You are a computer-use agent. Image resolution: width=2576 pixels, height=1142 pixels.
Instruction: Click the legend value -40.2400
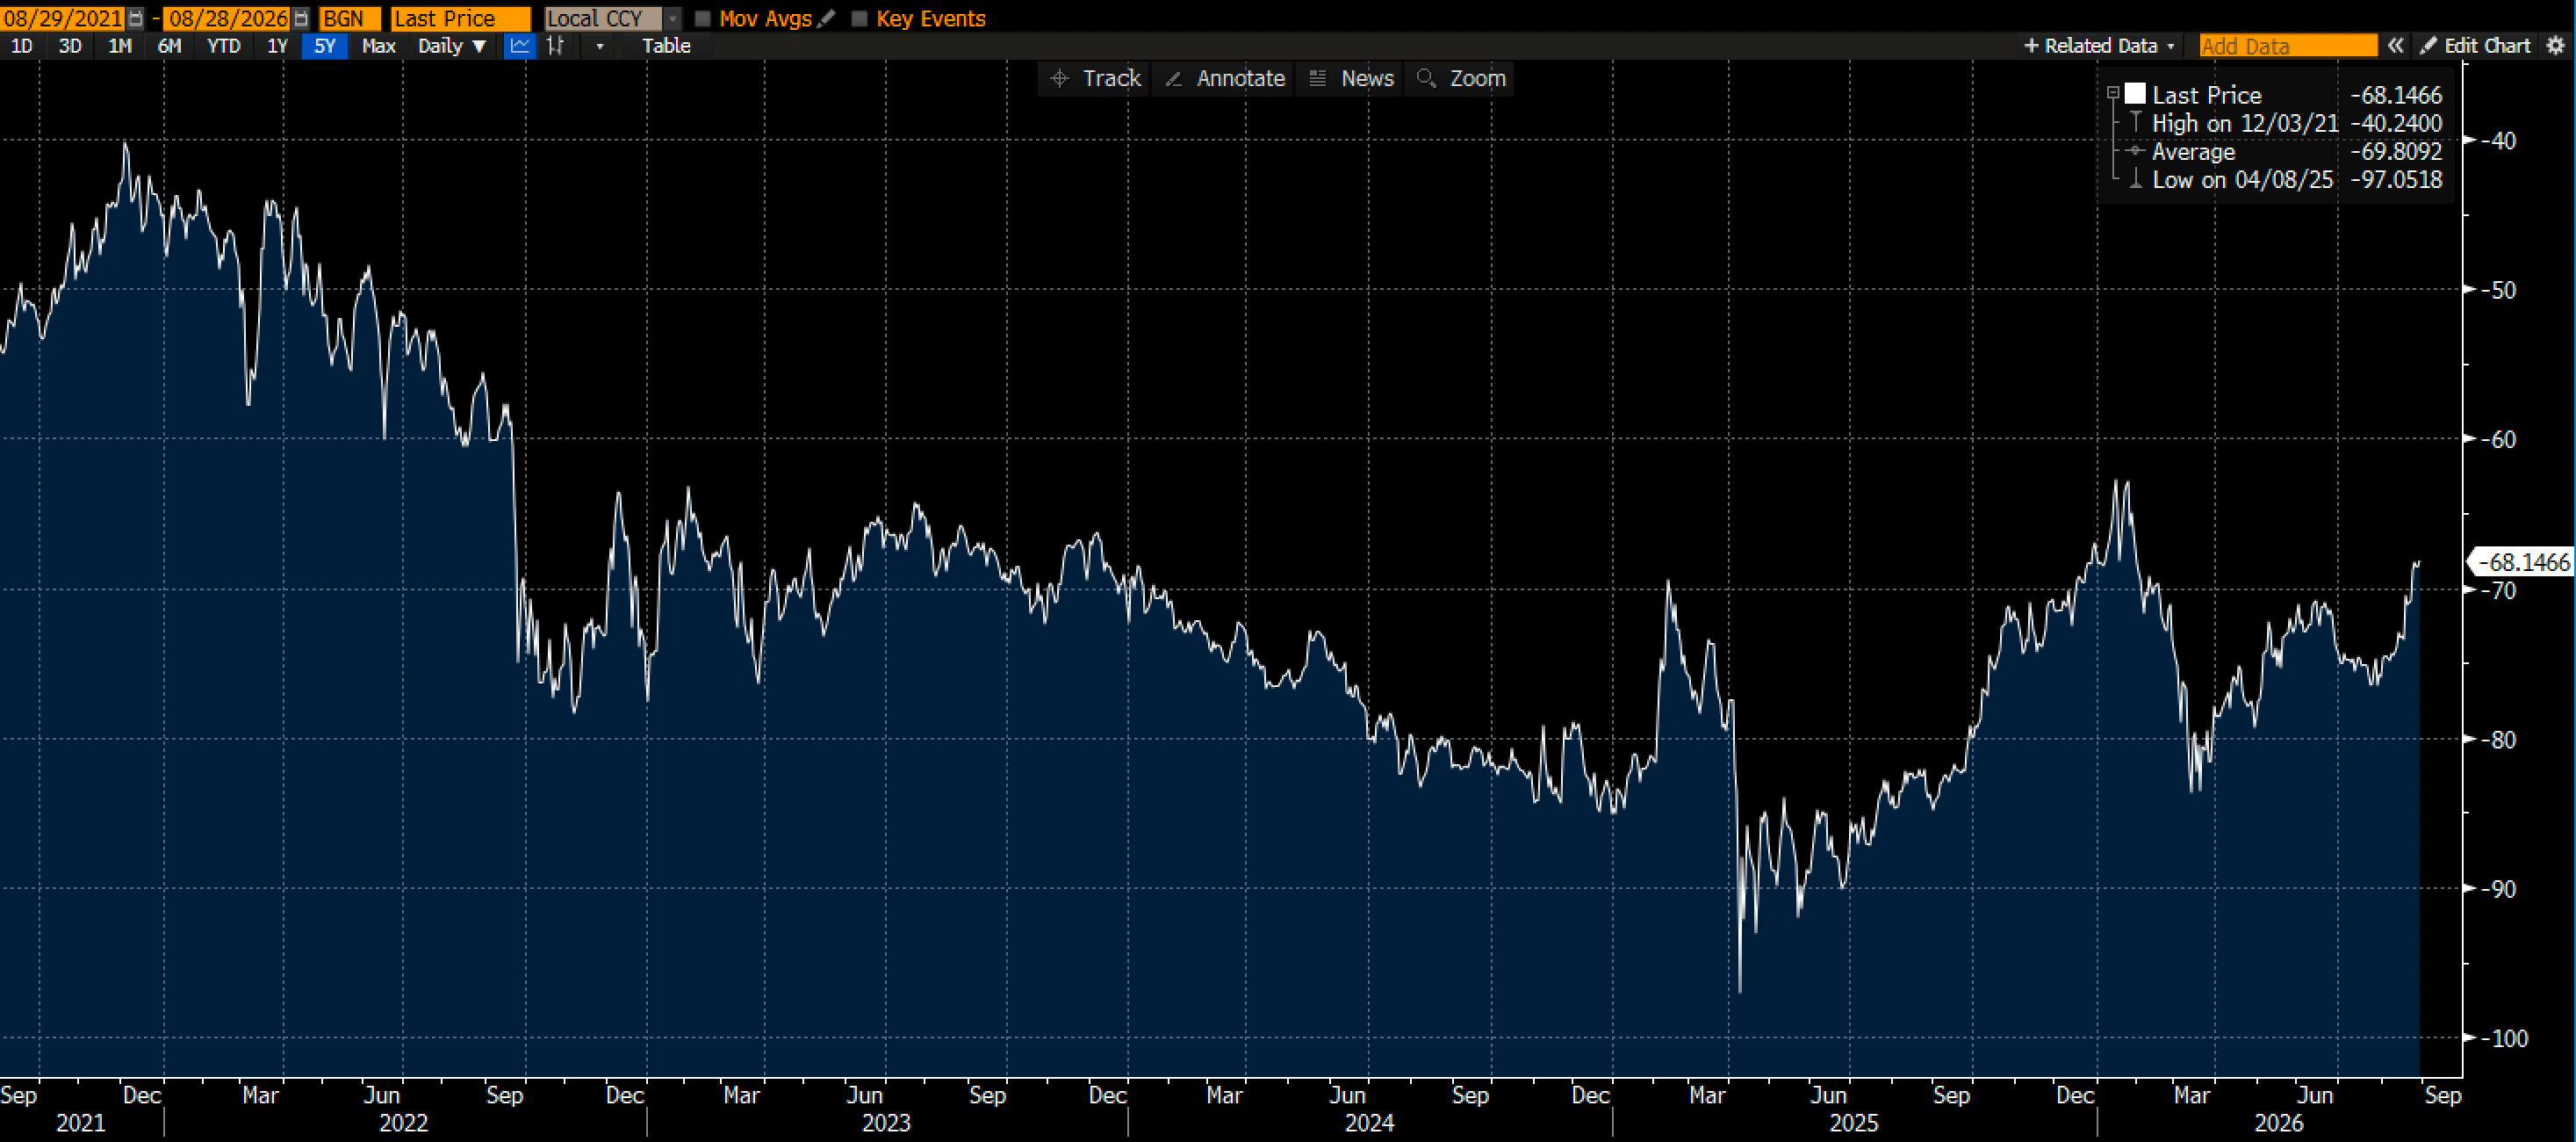2396,123
